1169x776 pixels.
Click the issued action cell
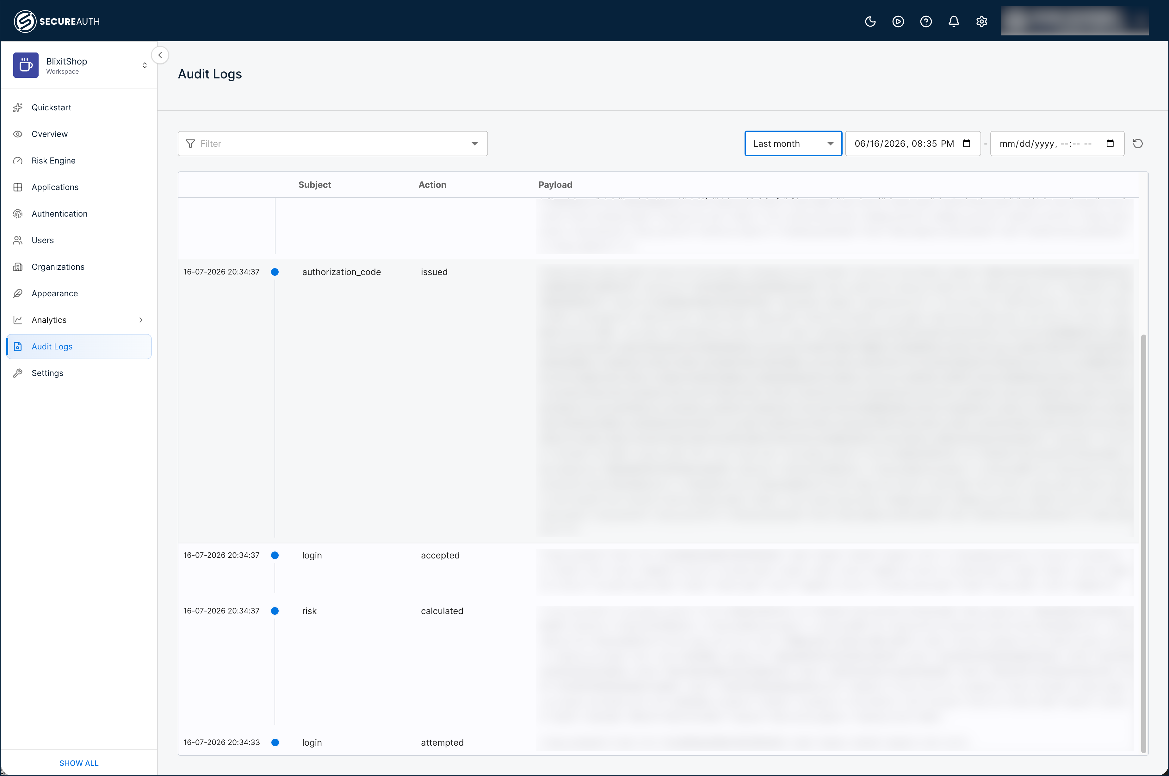tap(434, 272)
